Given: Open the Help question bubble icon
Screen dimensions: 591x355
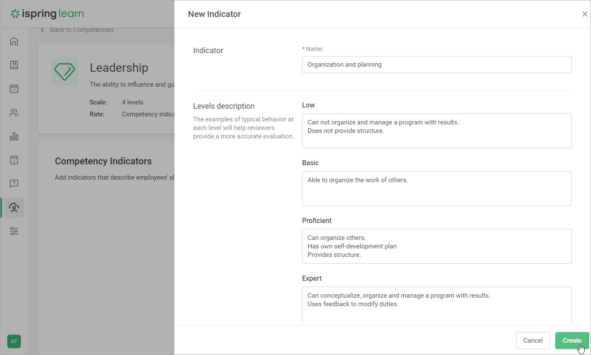Looking at the screenshot, I should [x=14, y=183].
